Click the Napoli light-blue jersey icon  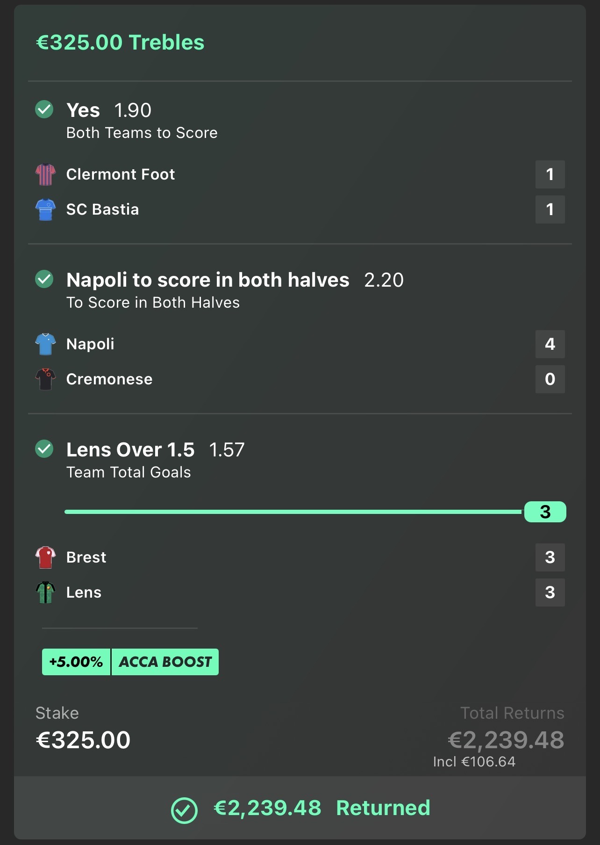tap(45, 344)
